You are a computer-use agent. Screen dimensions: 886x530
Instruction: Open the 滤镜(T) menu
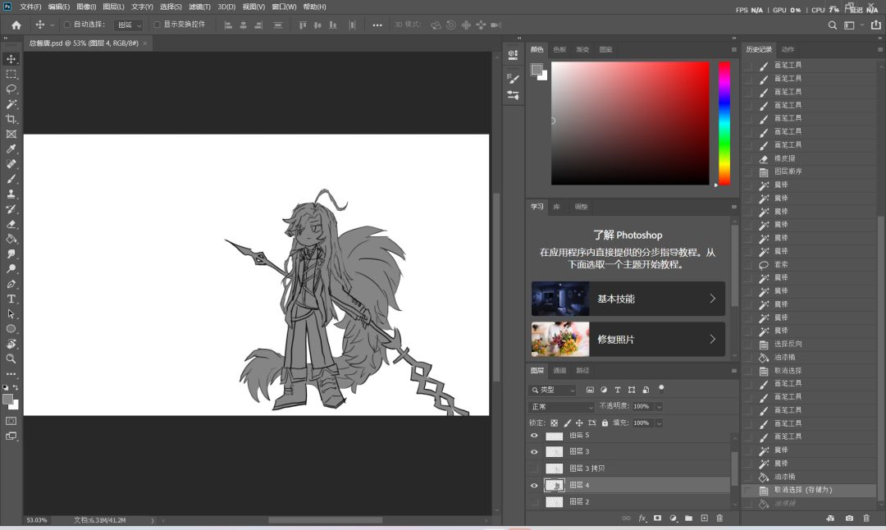click(x=199, y=7)
